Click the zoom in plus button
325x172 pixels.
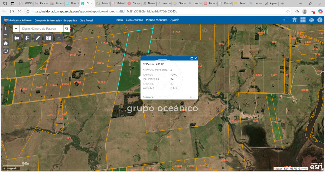[x=5, y=28]
